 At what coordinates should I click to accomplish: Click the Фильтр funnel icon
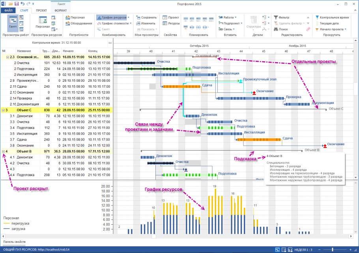tap(275, 18)
